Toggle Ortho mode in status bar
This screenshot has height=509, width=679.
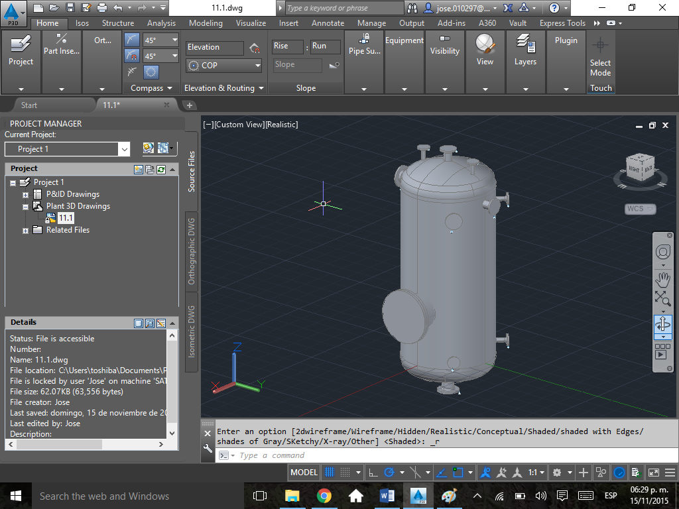(373, 472)
